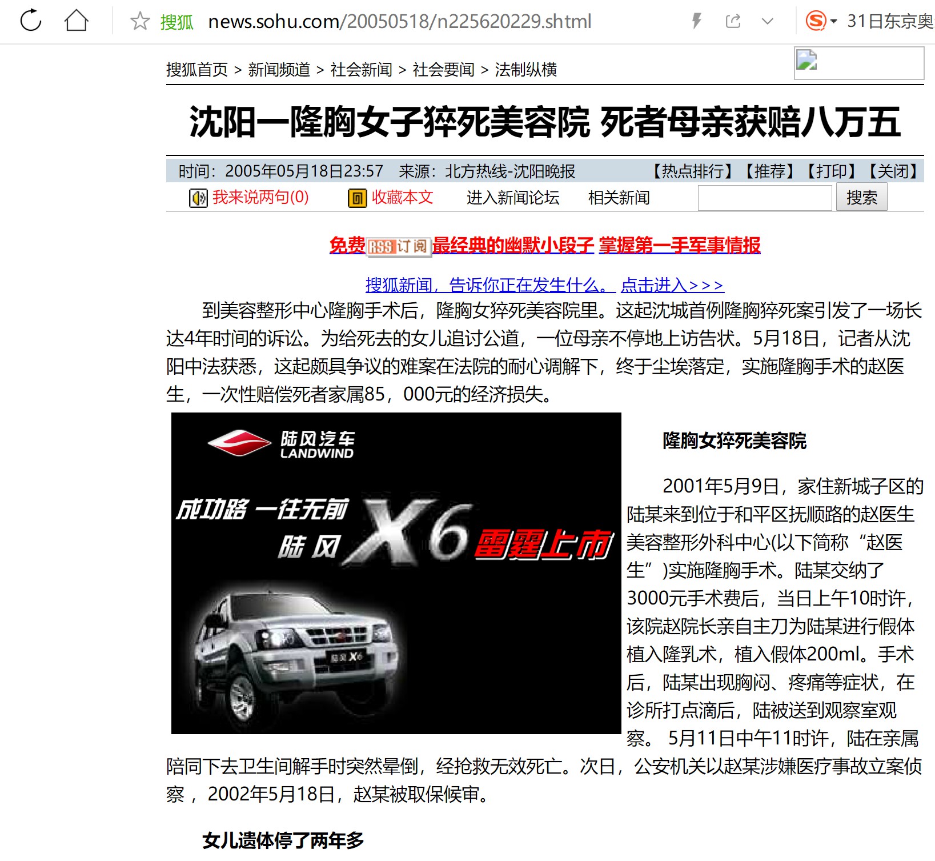
Task: Click the Sogou search engine icon
Action: coord(816,21)
